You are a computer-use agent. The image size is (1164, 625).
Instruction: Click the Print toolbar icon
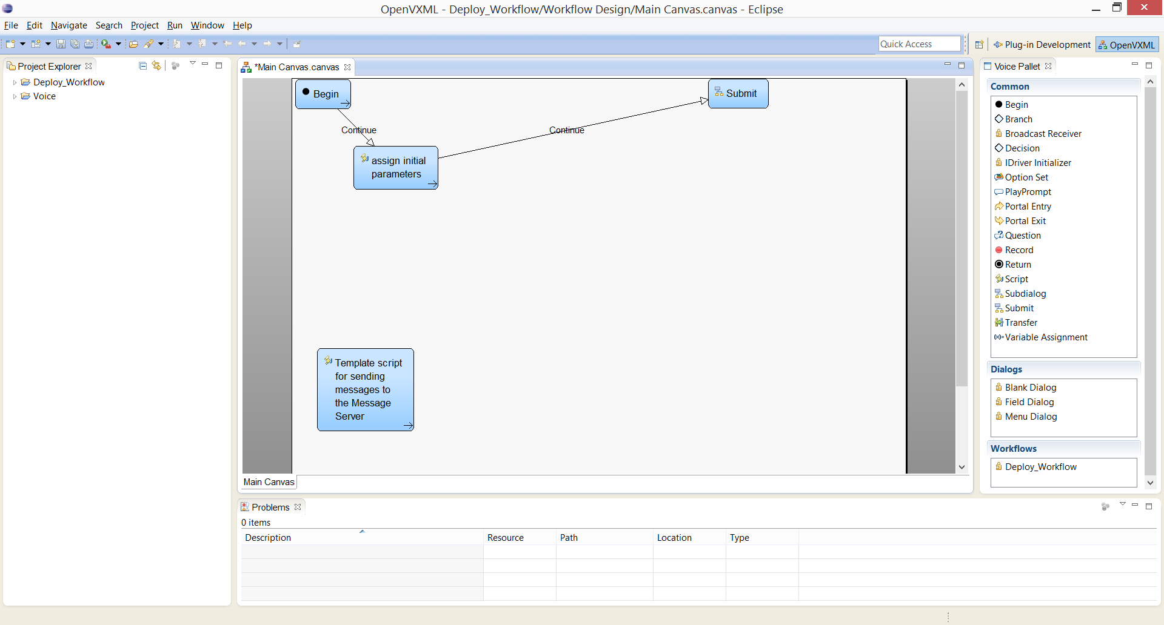click(89, 44)
